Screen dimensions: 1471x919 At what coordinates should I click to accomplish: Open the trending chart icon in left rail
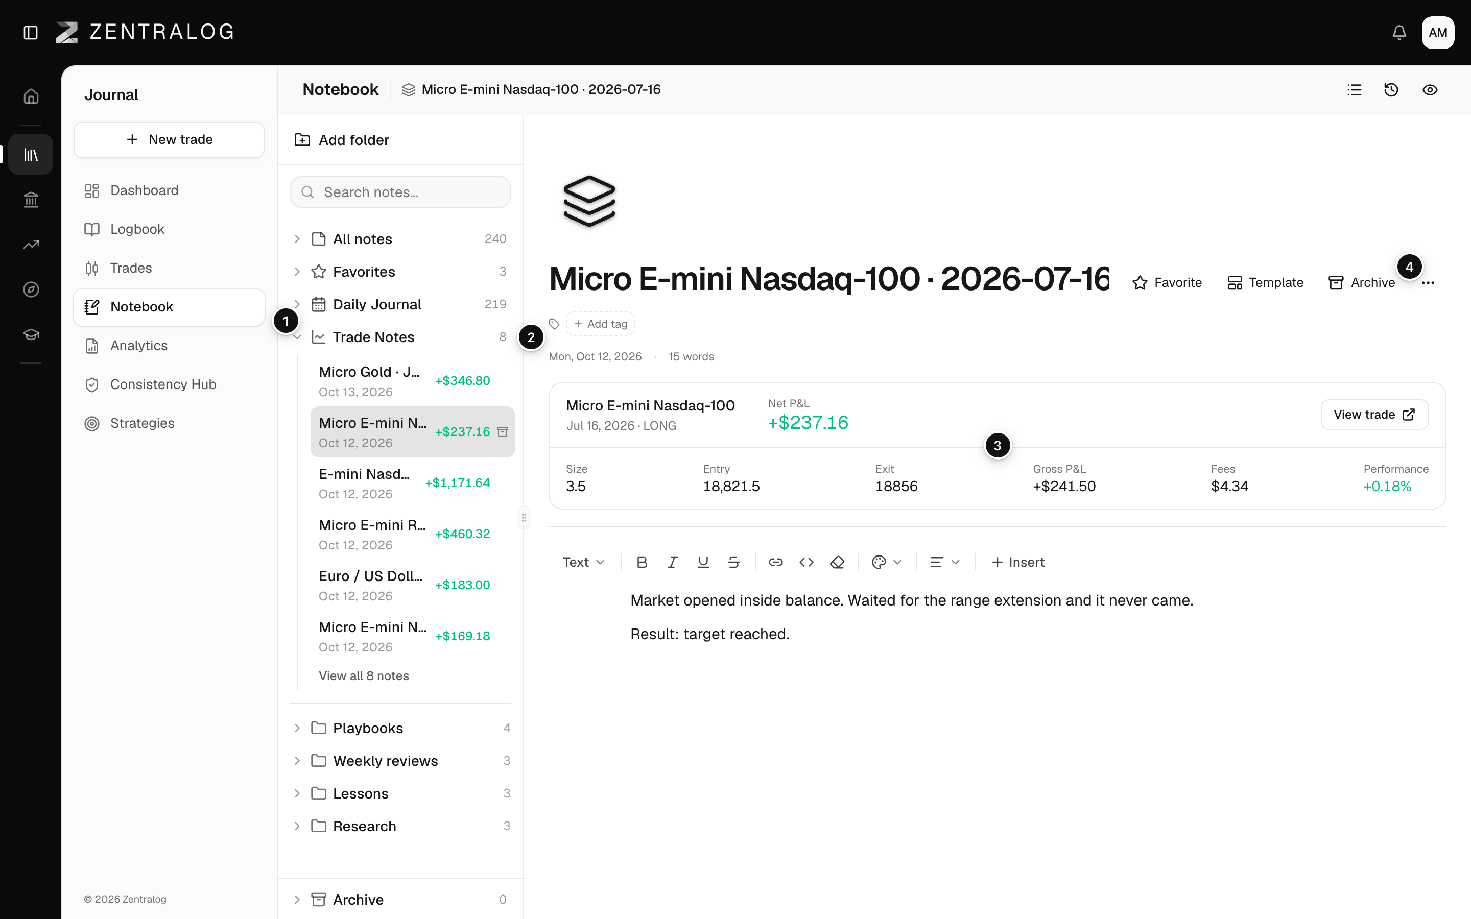click(31, 245)
